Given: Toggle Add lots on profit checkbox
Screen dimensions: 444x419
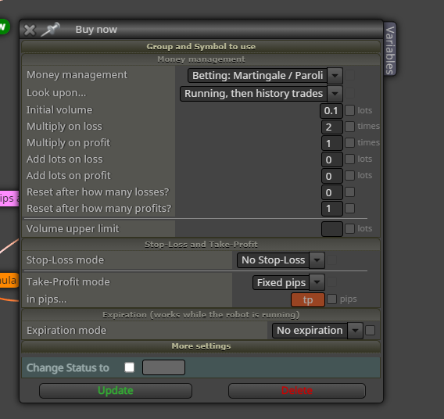Looking at the screenshot, I should pos(349,176).
